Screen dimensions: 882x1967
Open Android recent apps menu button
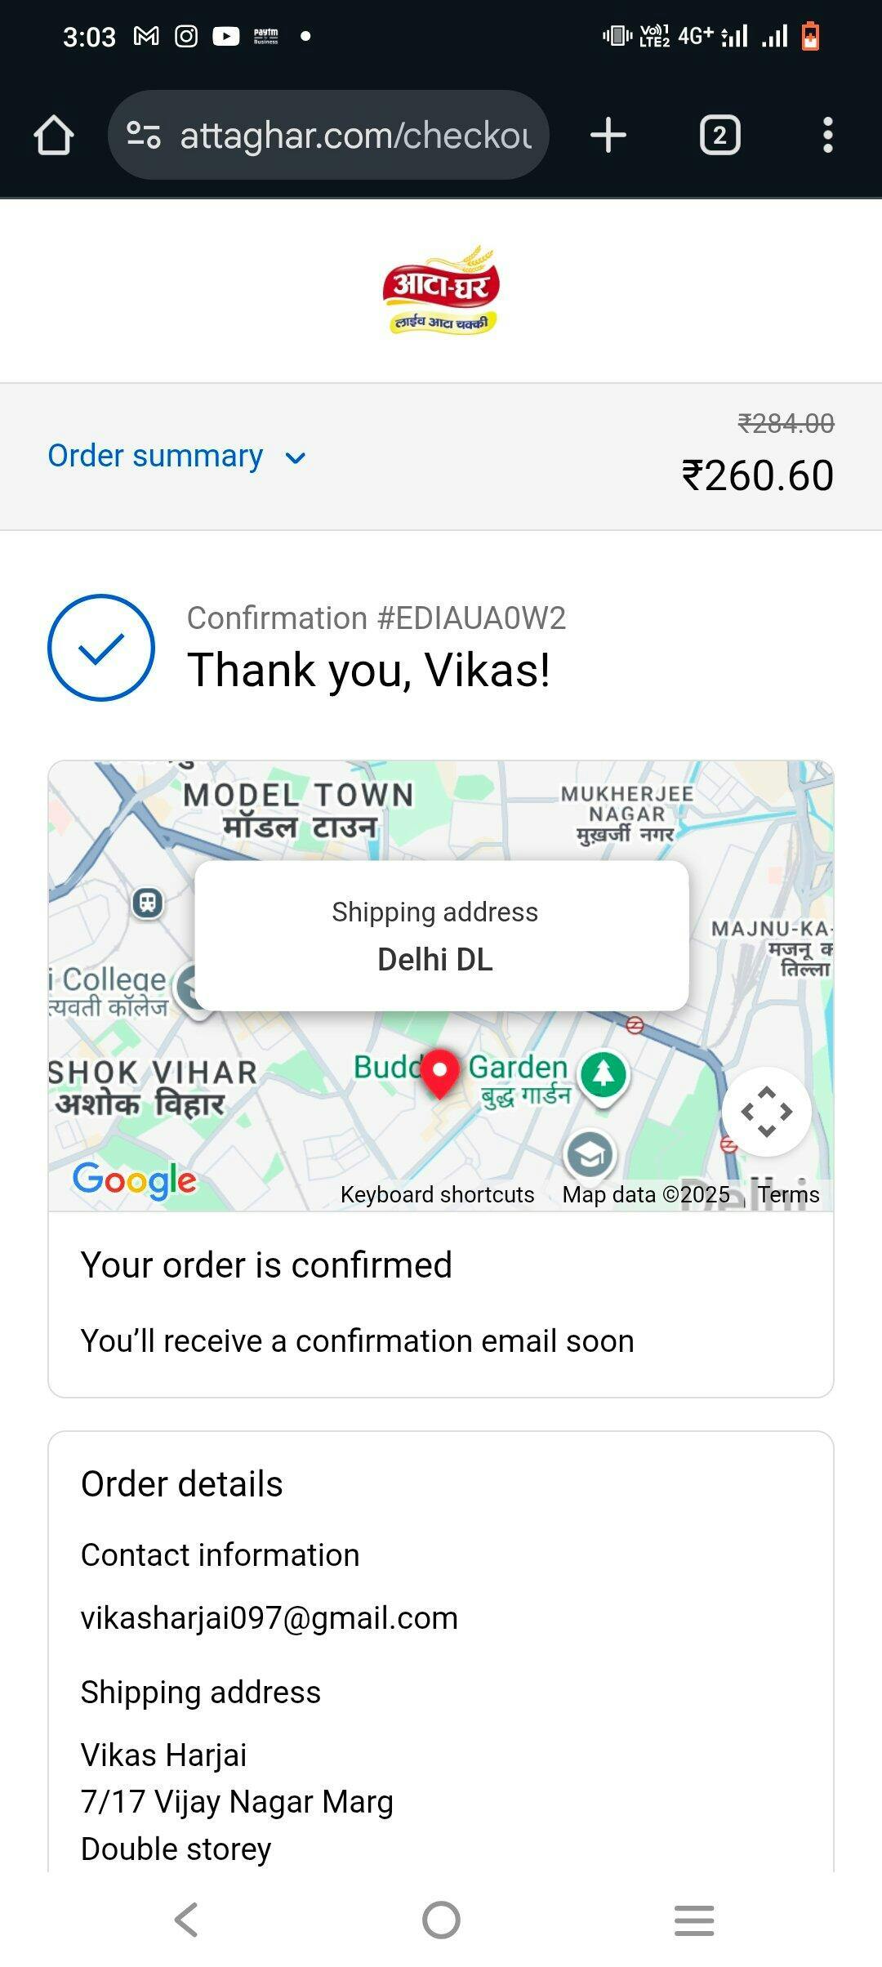pos(694,1920)
